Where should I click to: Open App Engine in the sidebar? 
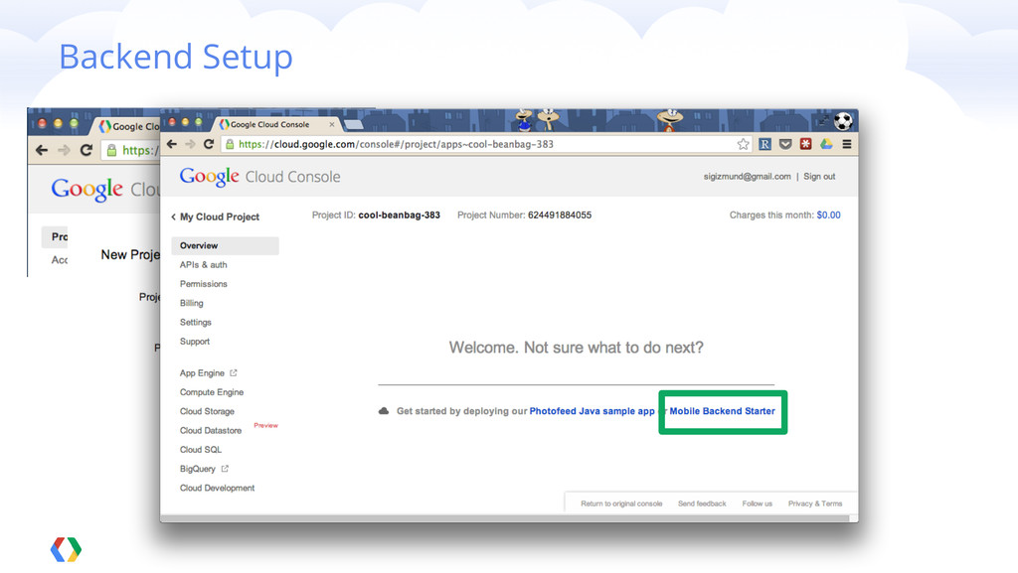(202, 372)
